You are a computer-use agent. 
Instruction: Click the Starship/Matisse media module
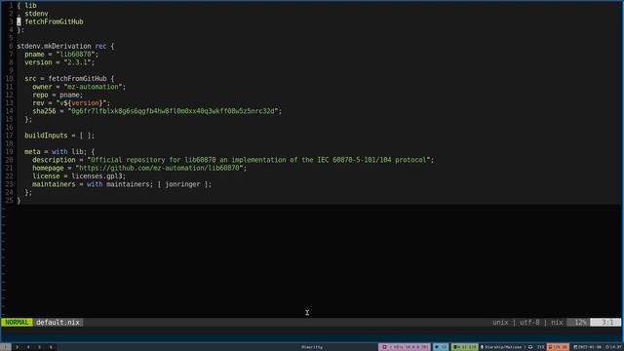pyautogui.click(x=503, y=347)
